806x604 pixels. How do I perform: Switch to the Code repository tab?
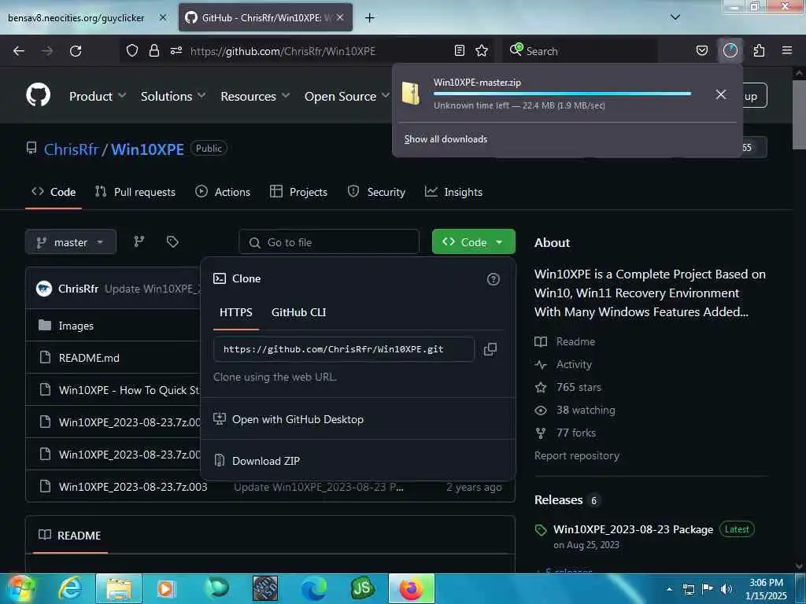pos(54,192)
